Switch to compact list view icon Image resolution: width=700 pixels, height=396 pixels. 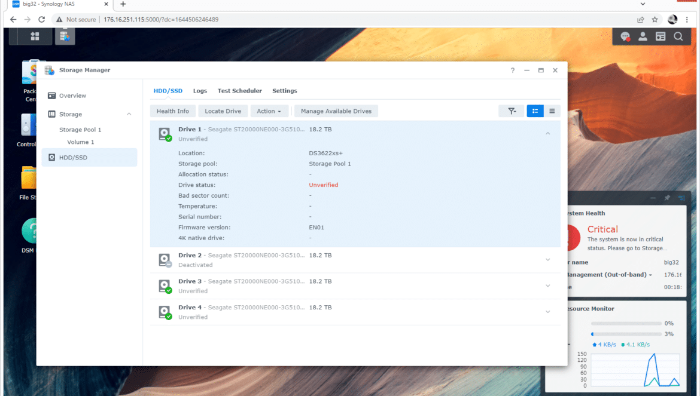point(552,111)
